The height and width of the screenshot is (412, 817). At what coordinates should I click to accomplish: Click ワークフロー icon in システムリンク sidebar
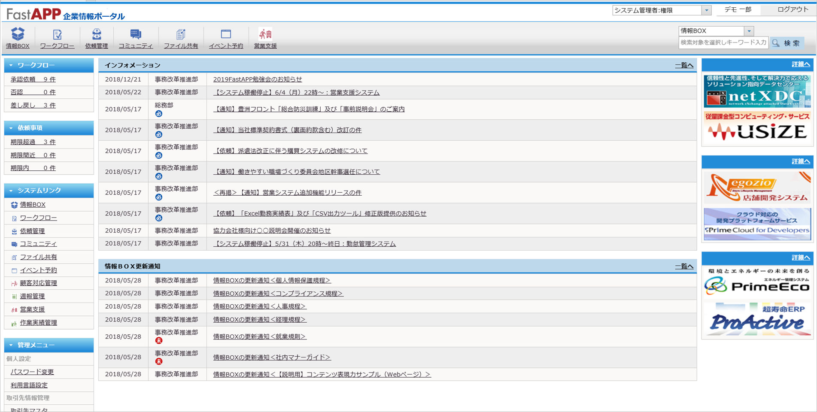(x=14, y=218)
